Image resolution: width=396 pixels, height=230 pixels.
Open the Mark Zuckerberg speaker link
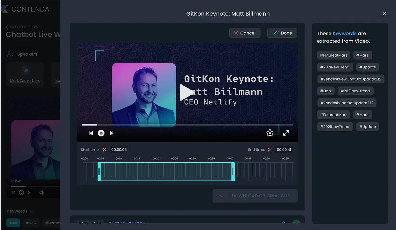(25, 80)
